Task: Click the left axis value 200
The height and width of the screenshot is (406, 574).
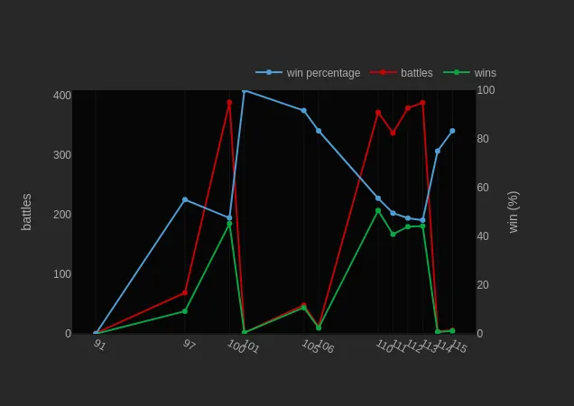Action: pos(62,215)
